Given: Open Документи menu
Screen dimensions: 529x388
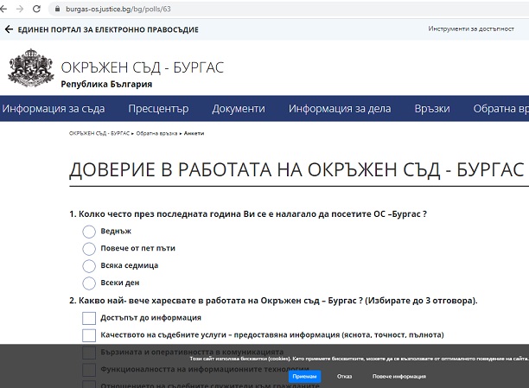Looking at the screenshot, I should pos(239,109).
